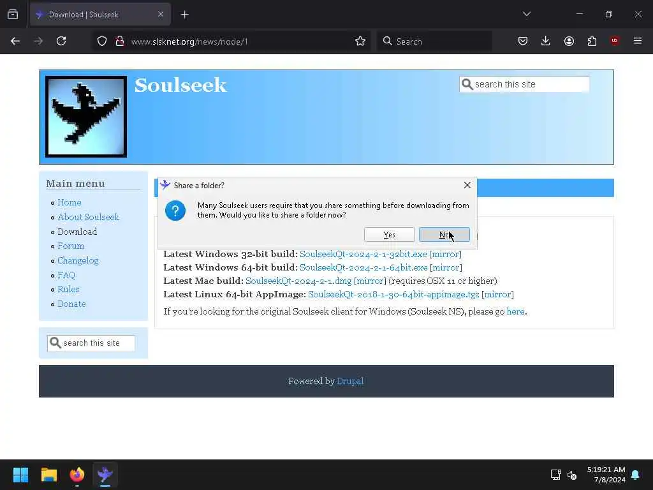The width and height of the screenshot is (653, 490).
Task: Click the Soulseek site title
Action: coord(180,85)
